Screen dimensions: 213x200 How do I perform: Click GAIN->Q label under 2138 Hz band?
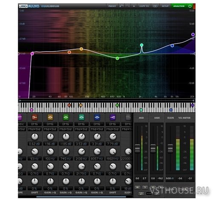[x=81, y=192]
